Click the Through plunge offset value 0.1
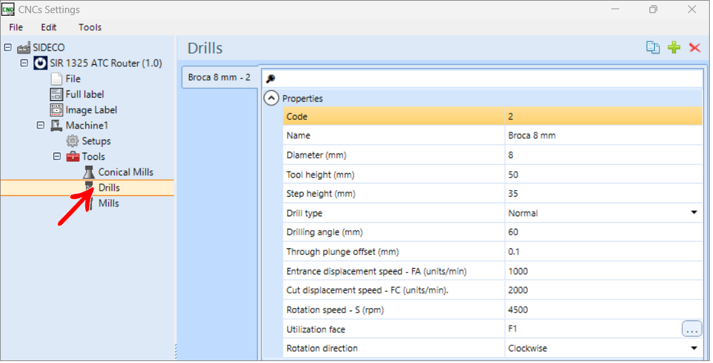Screen dimensions: 713x363 (603, 252)
